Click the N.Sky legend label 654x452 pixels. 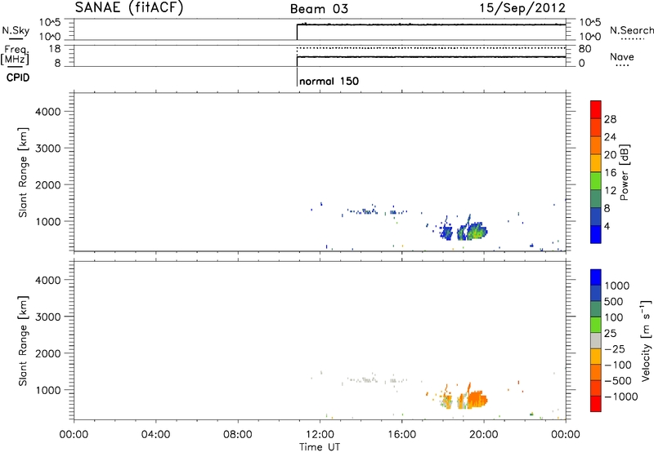click(16, 30)
